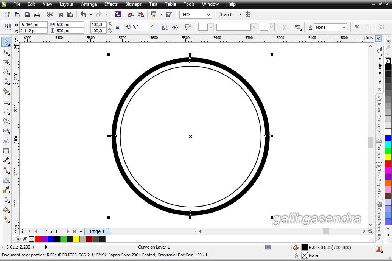Select the Basic Shapes tool

[6, 131]
